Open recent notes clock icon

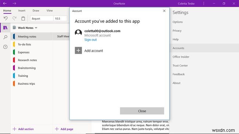[x=6, y=47]
